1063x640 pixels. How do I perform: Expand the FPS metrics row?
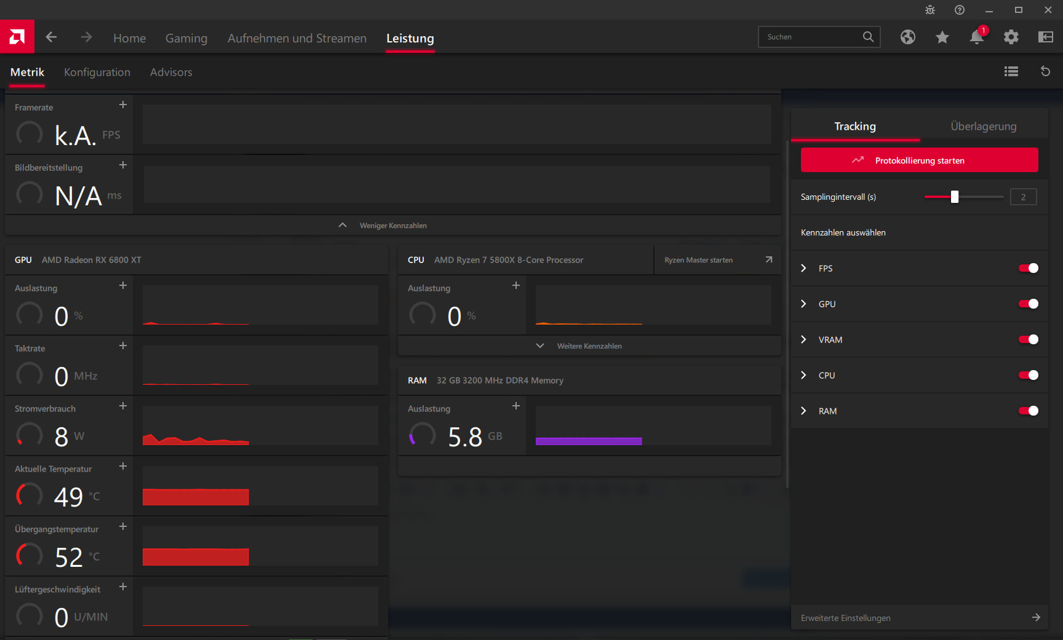click(x=803, y=268)
